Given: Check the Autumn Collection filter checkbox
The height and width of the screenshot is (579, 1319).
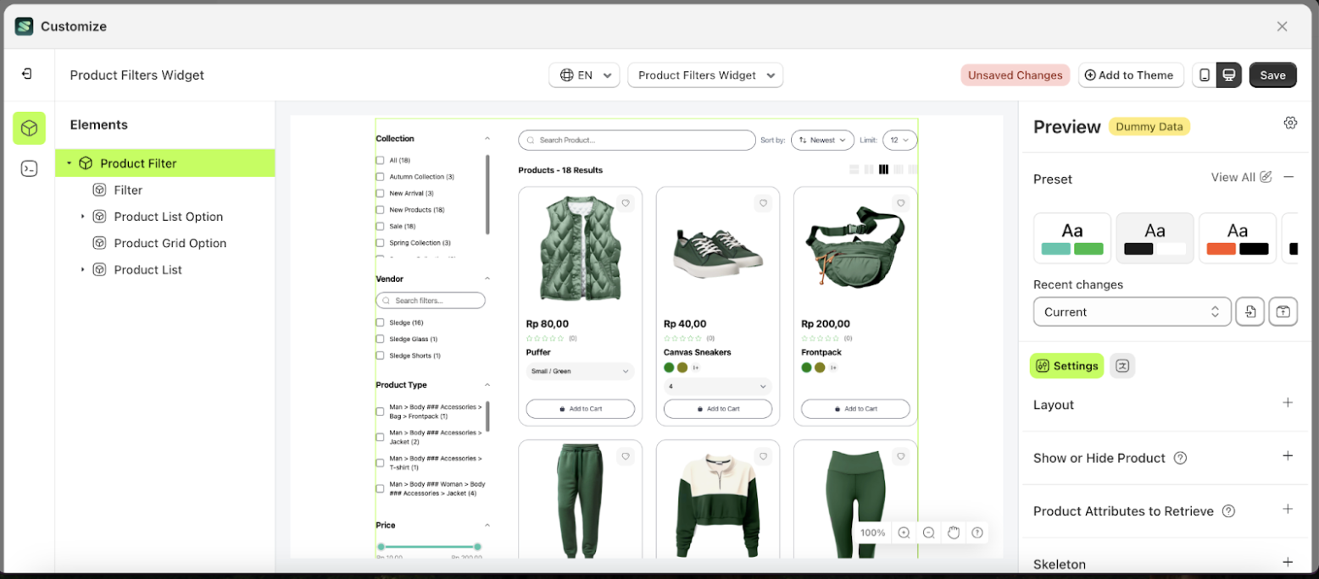Looking at the screenshot, I should click(x=381, y=177).
